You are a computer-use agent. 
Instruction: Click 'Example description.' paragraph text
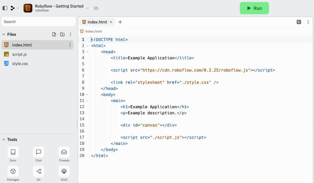152,113
